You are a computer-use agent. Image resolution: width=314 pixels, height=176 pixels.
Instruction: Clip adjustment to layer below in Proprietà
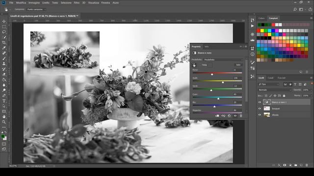217,116
